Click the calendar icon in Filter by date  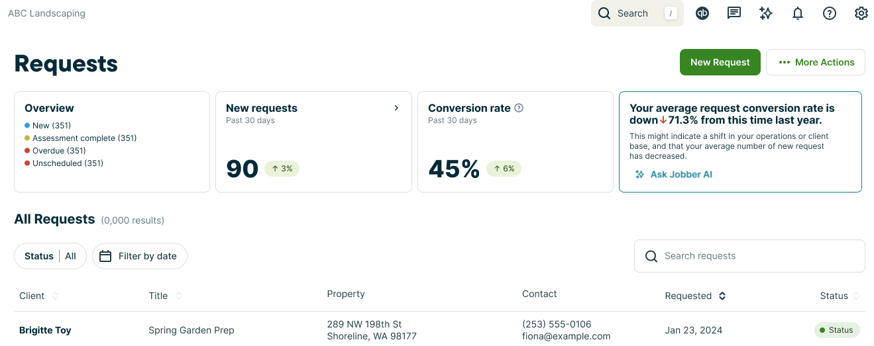click(105, 256)
